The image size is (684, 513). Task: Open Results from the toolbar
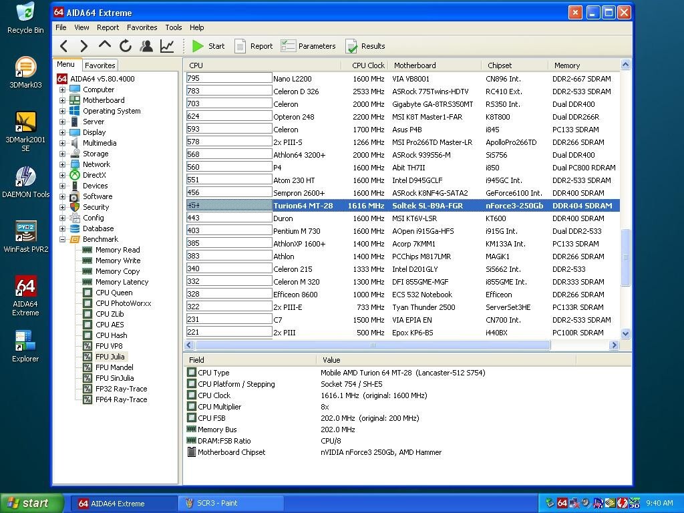365,46
